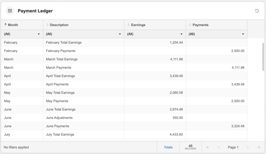The width and height of the screenshot is (266, 154).
Task: Go to the next page
Action: [248, 147]
